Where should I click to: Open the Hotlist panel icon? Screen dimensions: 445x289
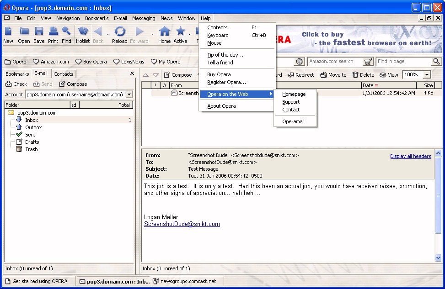click(x=83, y=32)
